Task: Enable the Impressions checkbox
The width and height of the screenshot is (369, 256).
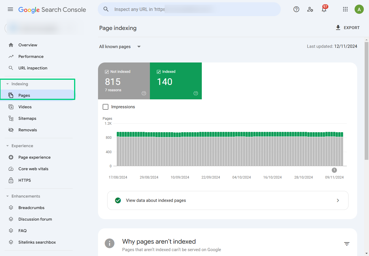Action: (106, 107)
